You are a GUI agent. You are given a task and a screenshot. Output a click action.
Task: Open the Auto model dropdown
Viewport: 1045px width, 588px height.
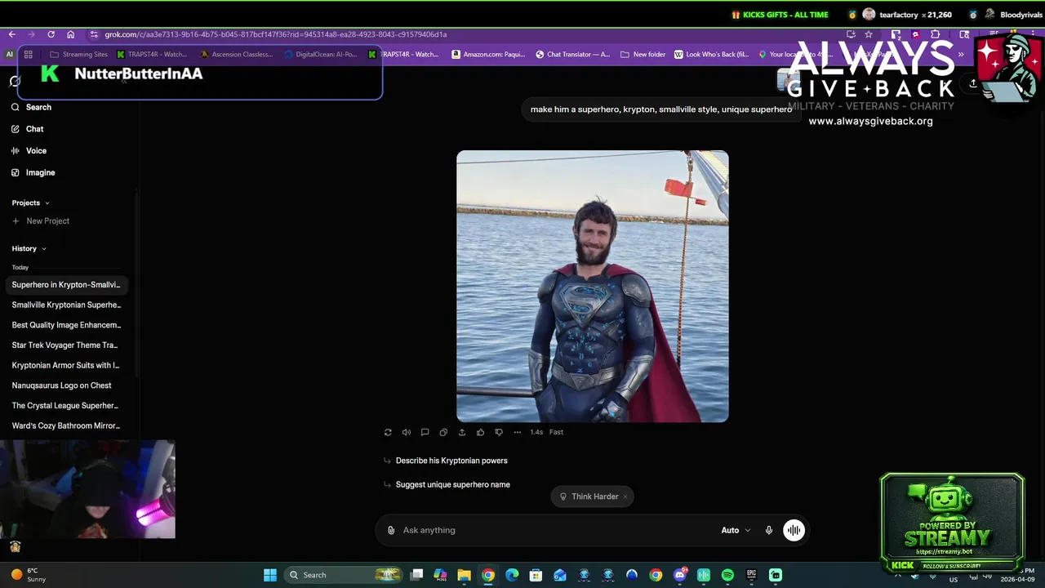coord(736,530)
